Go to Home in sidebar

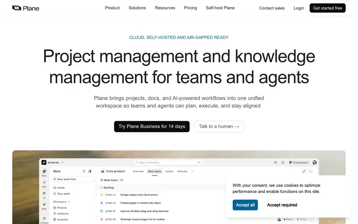tap(59, 188)
